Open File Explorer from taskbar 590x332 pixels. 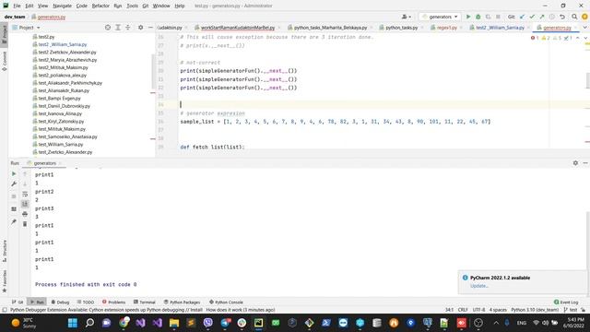pos(174,323)
